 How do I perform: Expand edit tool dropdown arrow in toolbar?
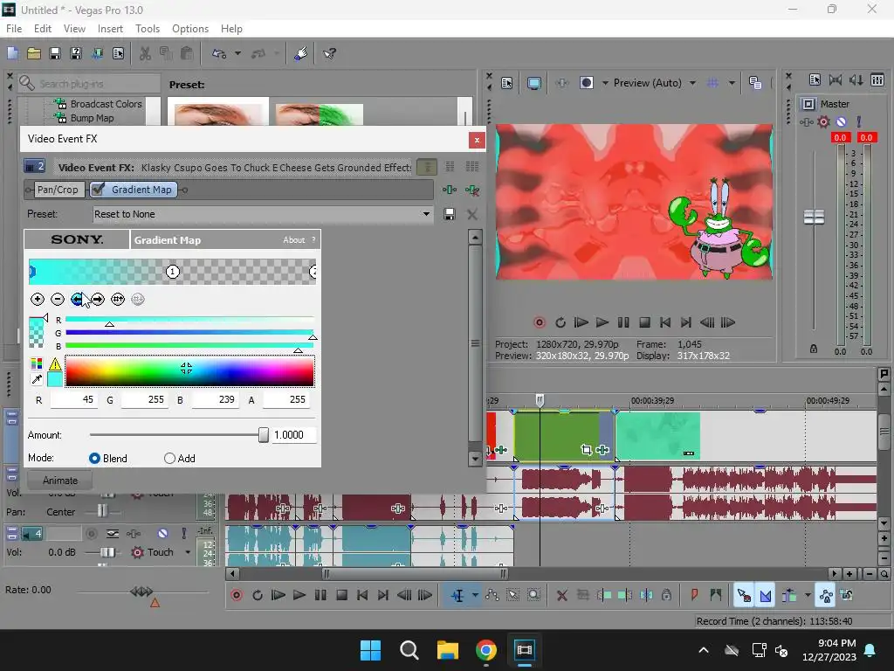475,596
